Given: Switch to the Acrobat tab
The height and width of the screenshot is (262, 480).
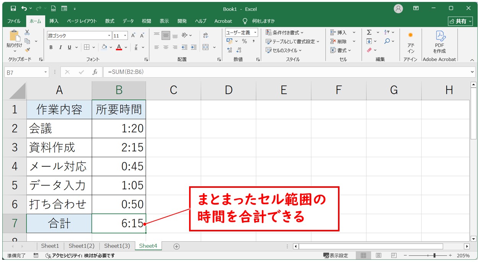Looking at the screenshot, I should pos(223,21).
